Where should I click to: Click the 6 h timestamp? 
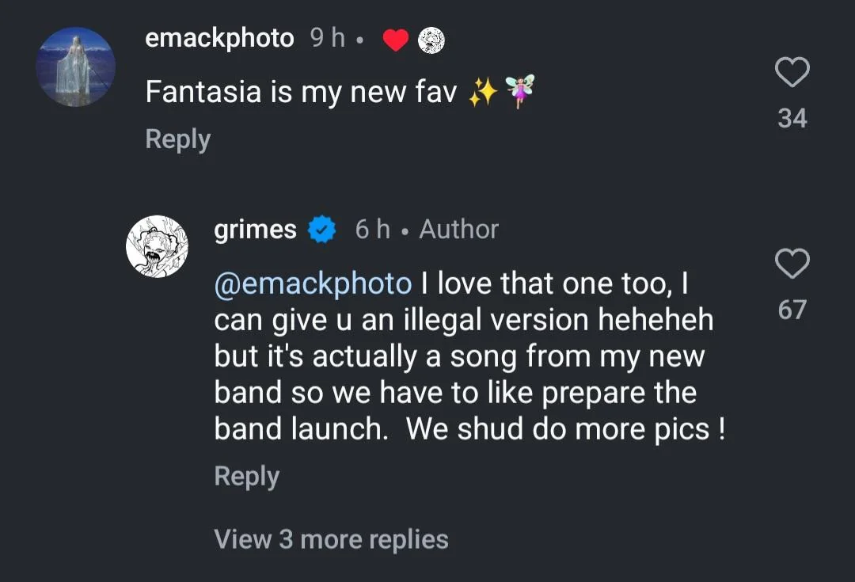372,230
